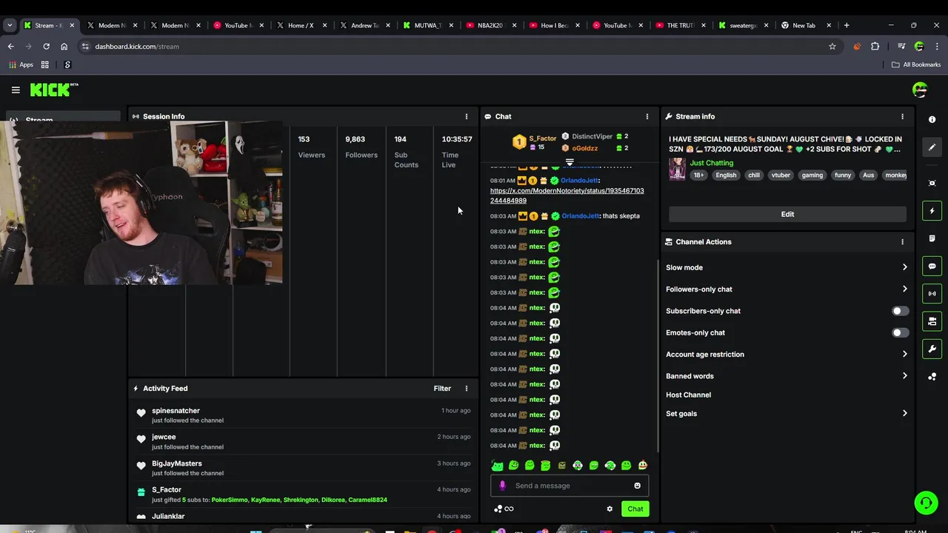948x533 pixels.
Task: Click the Just Chatting category thumbnail
Action: click(677, 169)
